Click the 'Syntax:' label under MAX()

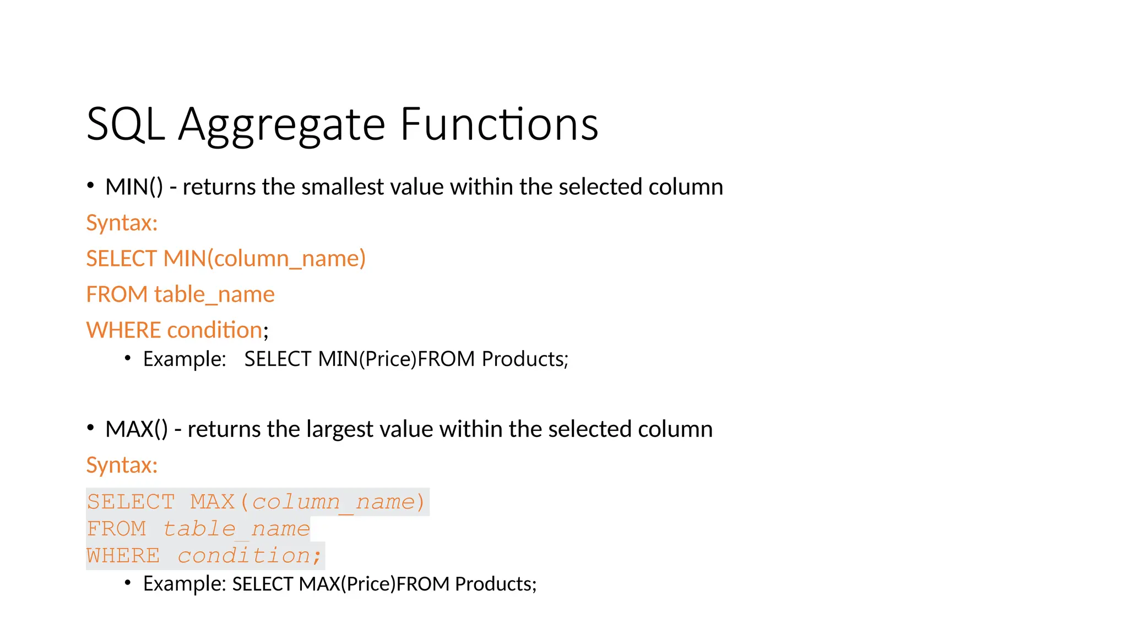pos(122,465)
